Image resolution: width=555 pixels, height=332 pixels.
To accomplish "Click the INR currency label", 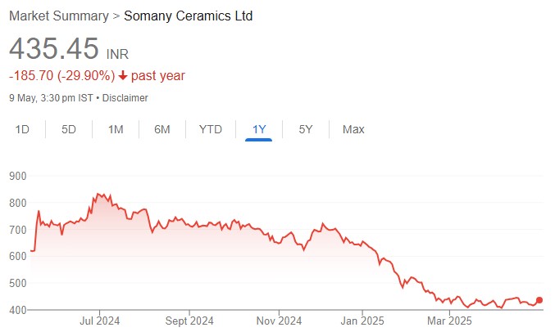I will tap(118, 53).
